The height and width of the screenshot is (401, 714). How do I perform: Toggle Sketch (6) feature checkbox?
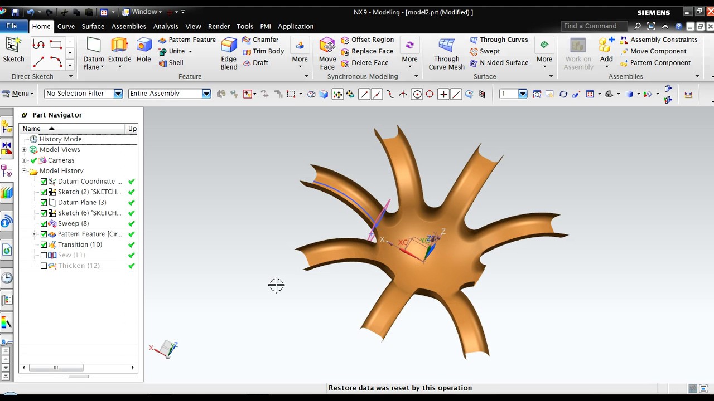tap(44, 213)
